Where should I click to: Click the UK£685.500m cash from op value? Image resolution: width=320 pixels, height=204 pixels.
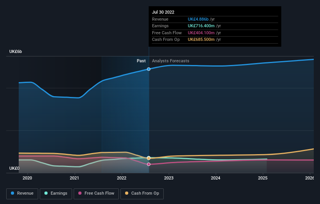201,40
